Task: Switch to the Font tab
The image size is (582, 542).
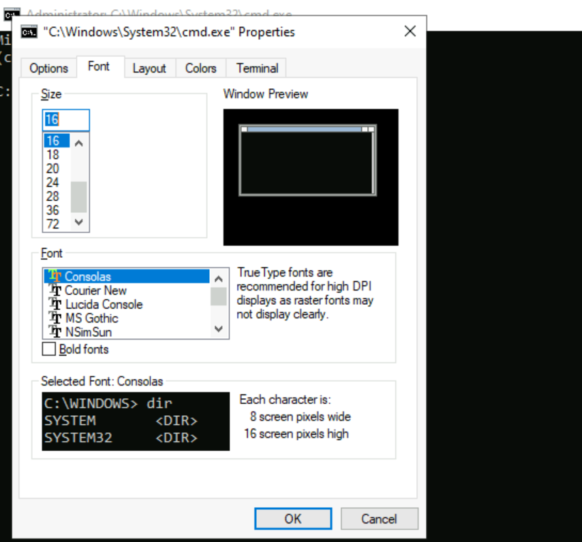Action: (99, 66)
